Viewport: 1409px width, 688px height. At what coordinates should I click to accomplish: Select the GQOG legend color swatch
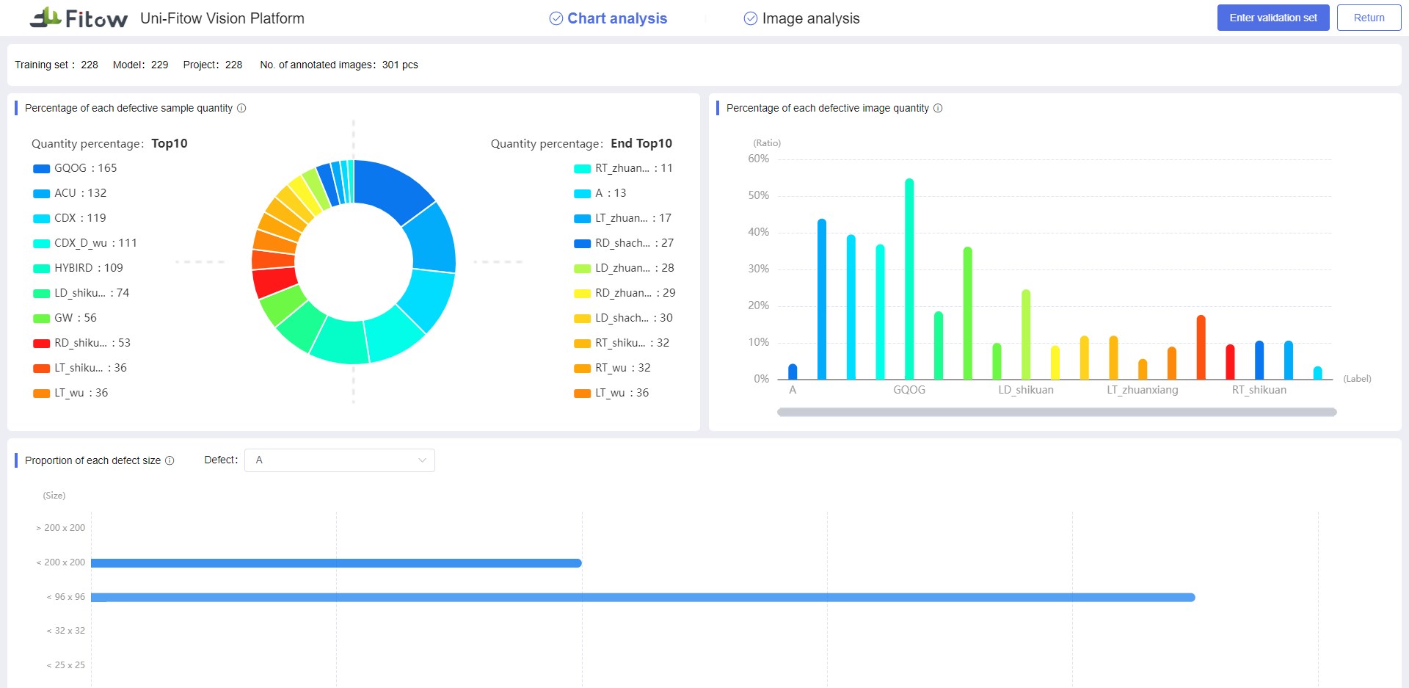(41, 169)
